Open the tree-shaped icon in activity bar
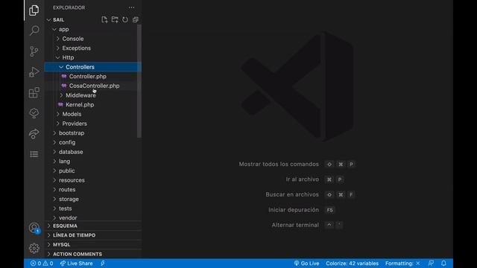This screenshot has width=477, height=268. coord(34,113)
